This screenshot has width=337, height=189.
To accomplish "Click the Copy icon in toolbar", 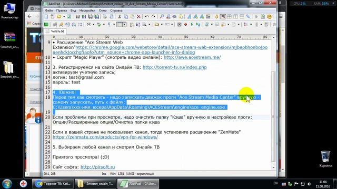I will (x=126, y=17).
